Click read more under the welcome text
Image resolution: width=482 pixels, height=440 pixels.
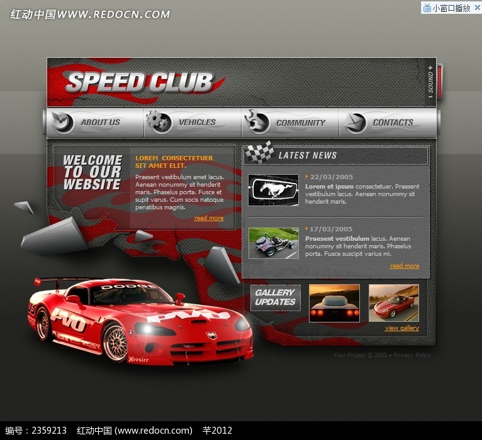click(x=209, y=218)
